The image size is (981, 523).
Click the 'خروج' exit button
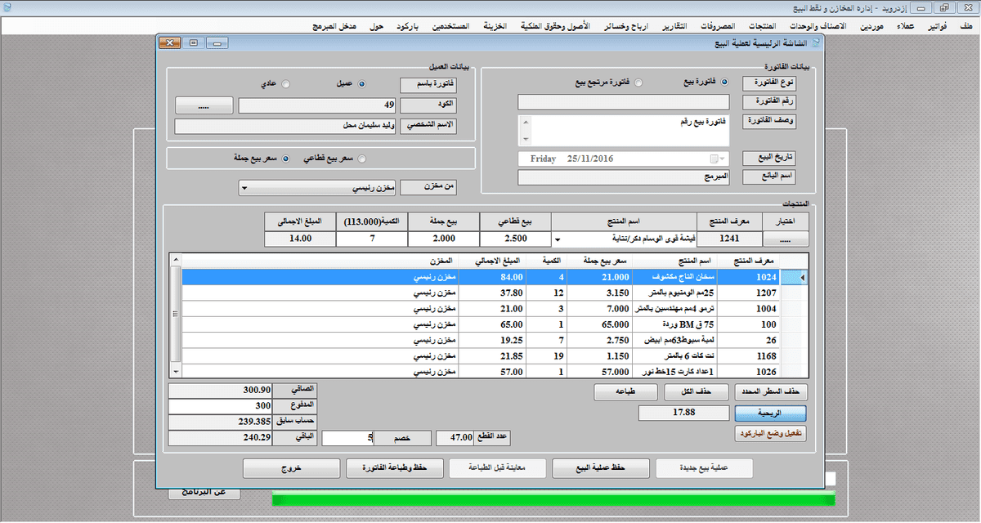(x=292, y=468)
